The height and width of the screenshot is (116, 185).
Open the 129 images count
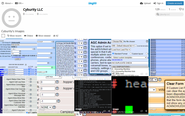pyautogui.click(x=160, y=9)
